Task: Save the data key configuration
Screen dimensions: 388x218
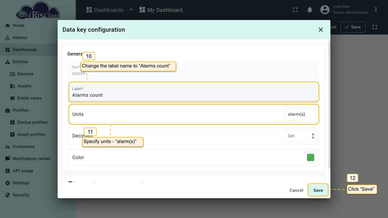Action: 318,190
